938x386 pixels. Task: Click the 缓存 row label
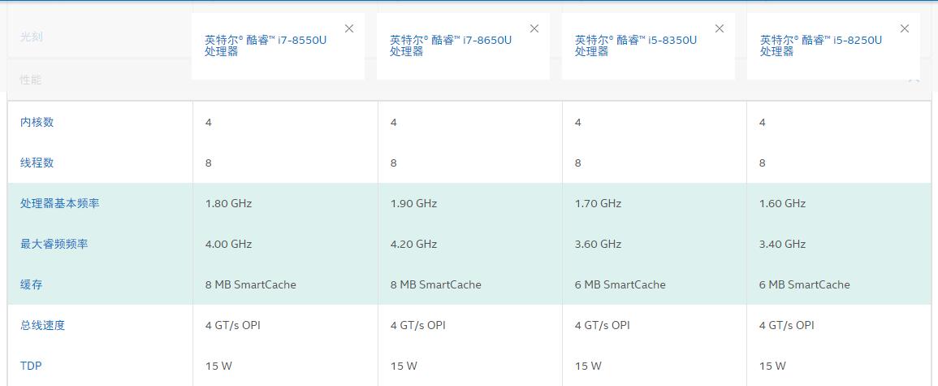31,285
